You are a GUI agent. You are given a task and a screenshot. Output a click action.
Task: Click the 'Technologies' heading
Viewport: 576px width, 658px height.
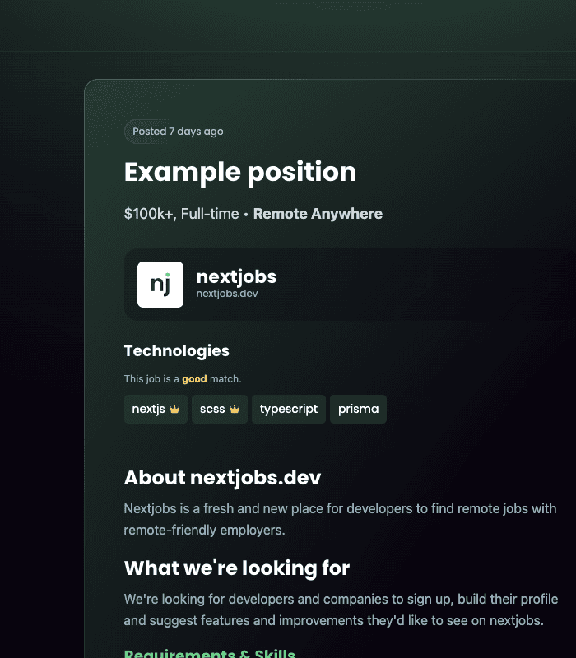point(177,351)
